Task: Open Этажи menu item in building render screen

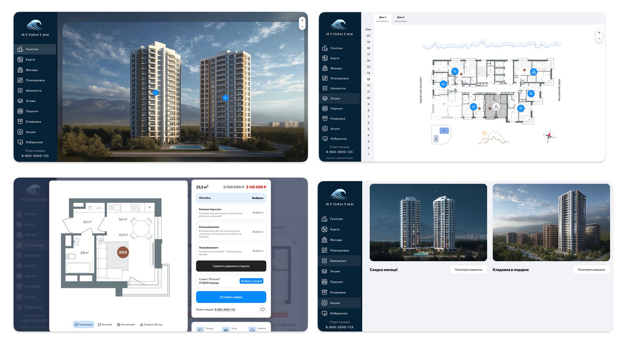Action: [x=35, y=101]
